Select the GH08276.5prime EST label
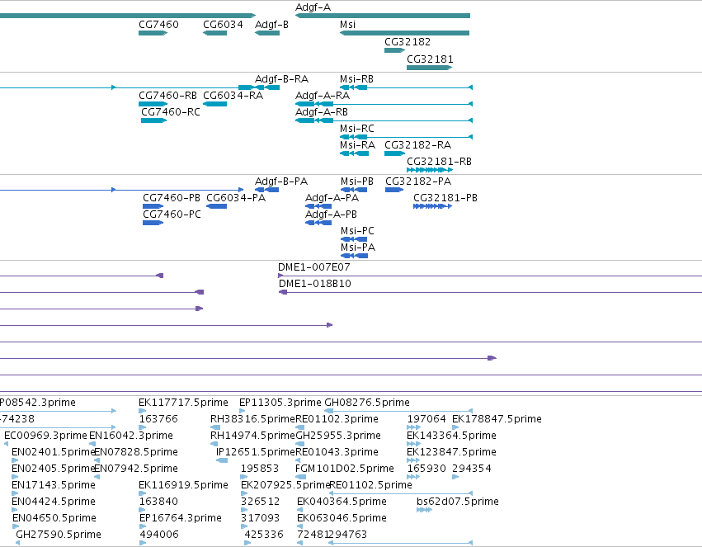The image size is (702, 547). pos(367,403)
